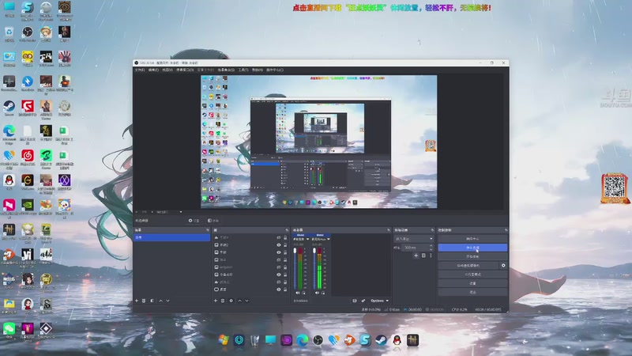This screenshot has width=632, height=356.
Task: Add a transition with the plus icon in Transitions panel
Action: (x=416, y=256)
